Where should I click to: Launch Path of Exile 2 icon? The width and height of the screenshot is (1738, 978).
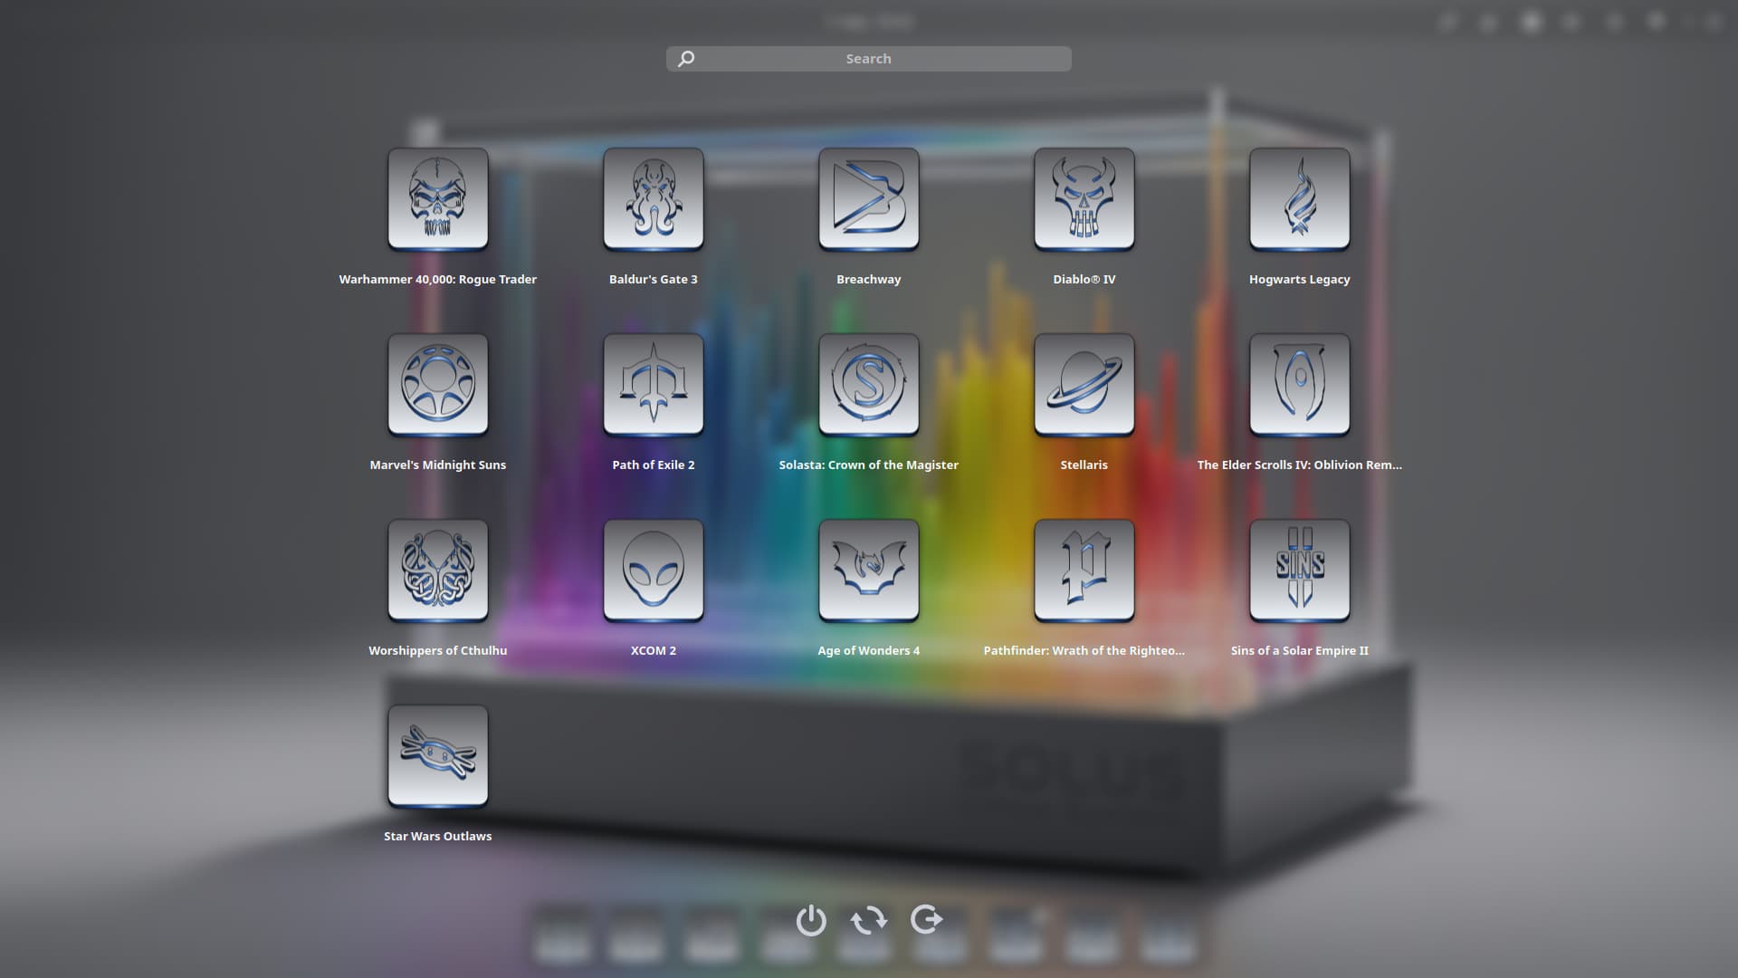point(654,385)
